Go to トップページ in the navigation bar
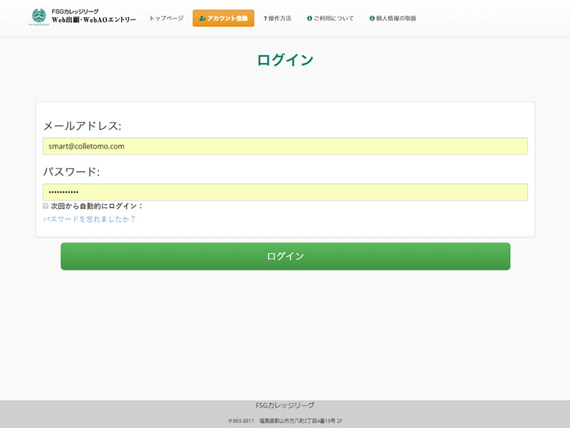This screenshot has height=428, width=570. [x=166, y=19]
